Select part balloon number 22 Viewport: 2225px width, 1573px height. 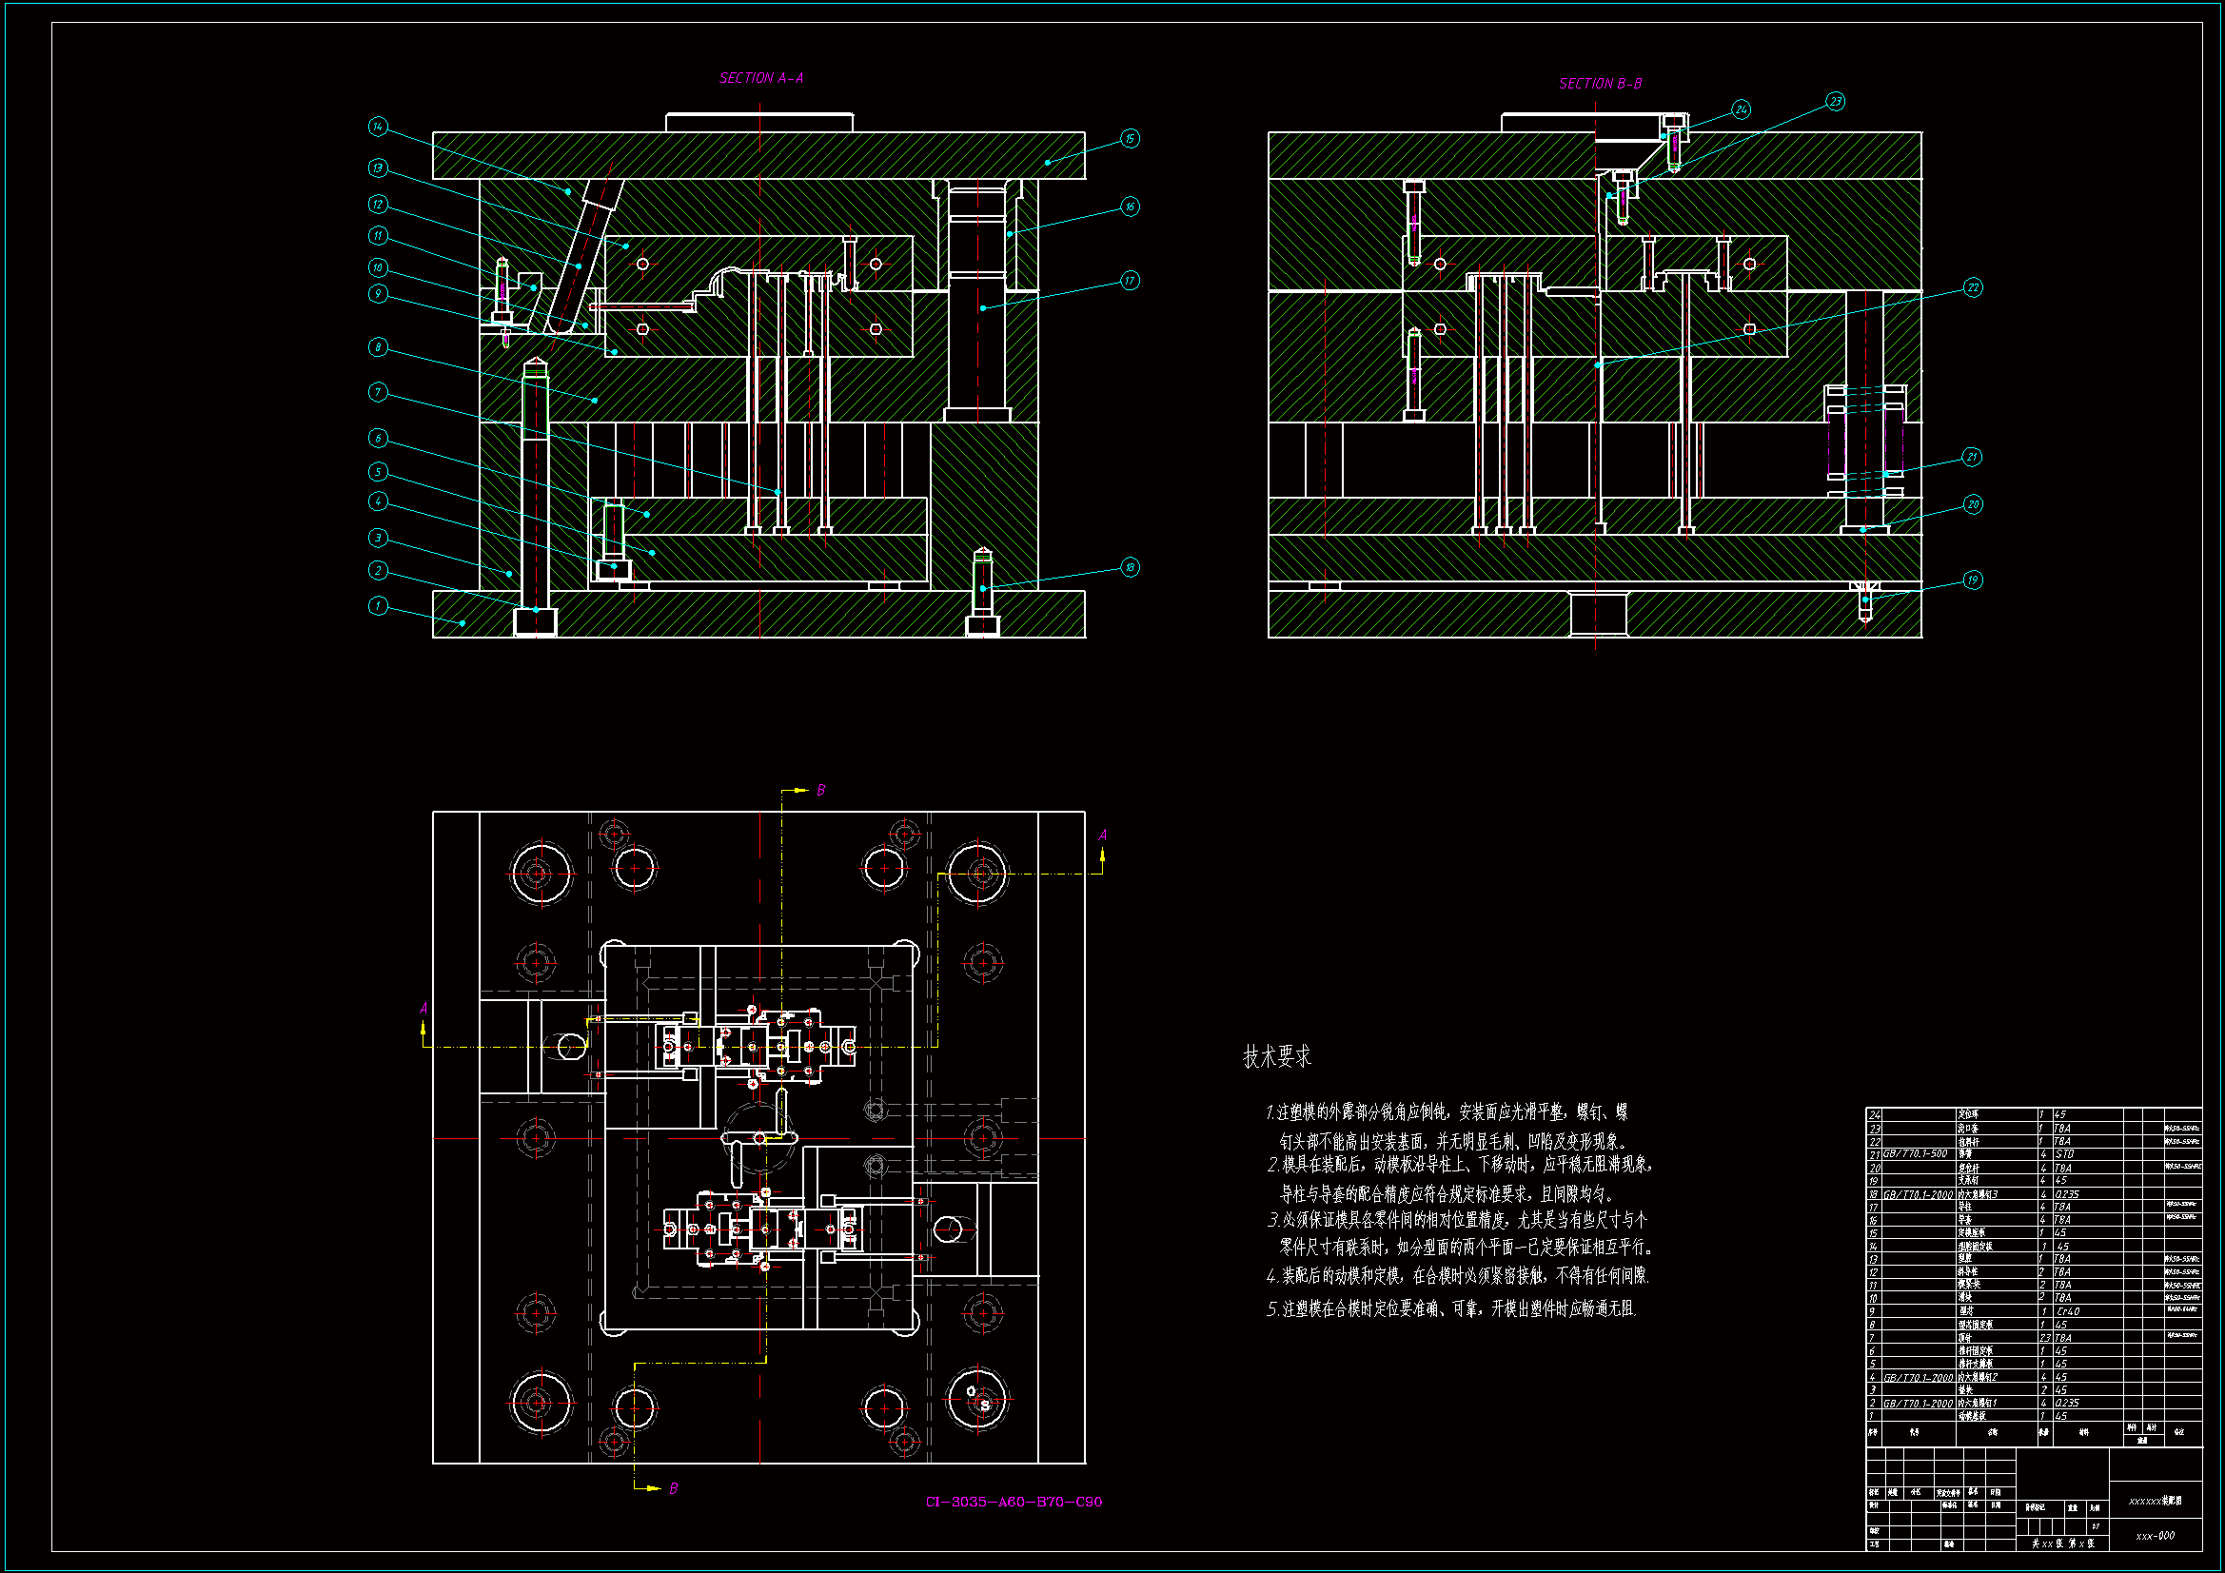[1973, 287]
